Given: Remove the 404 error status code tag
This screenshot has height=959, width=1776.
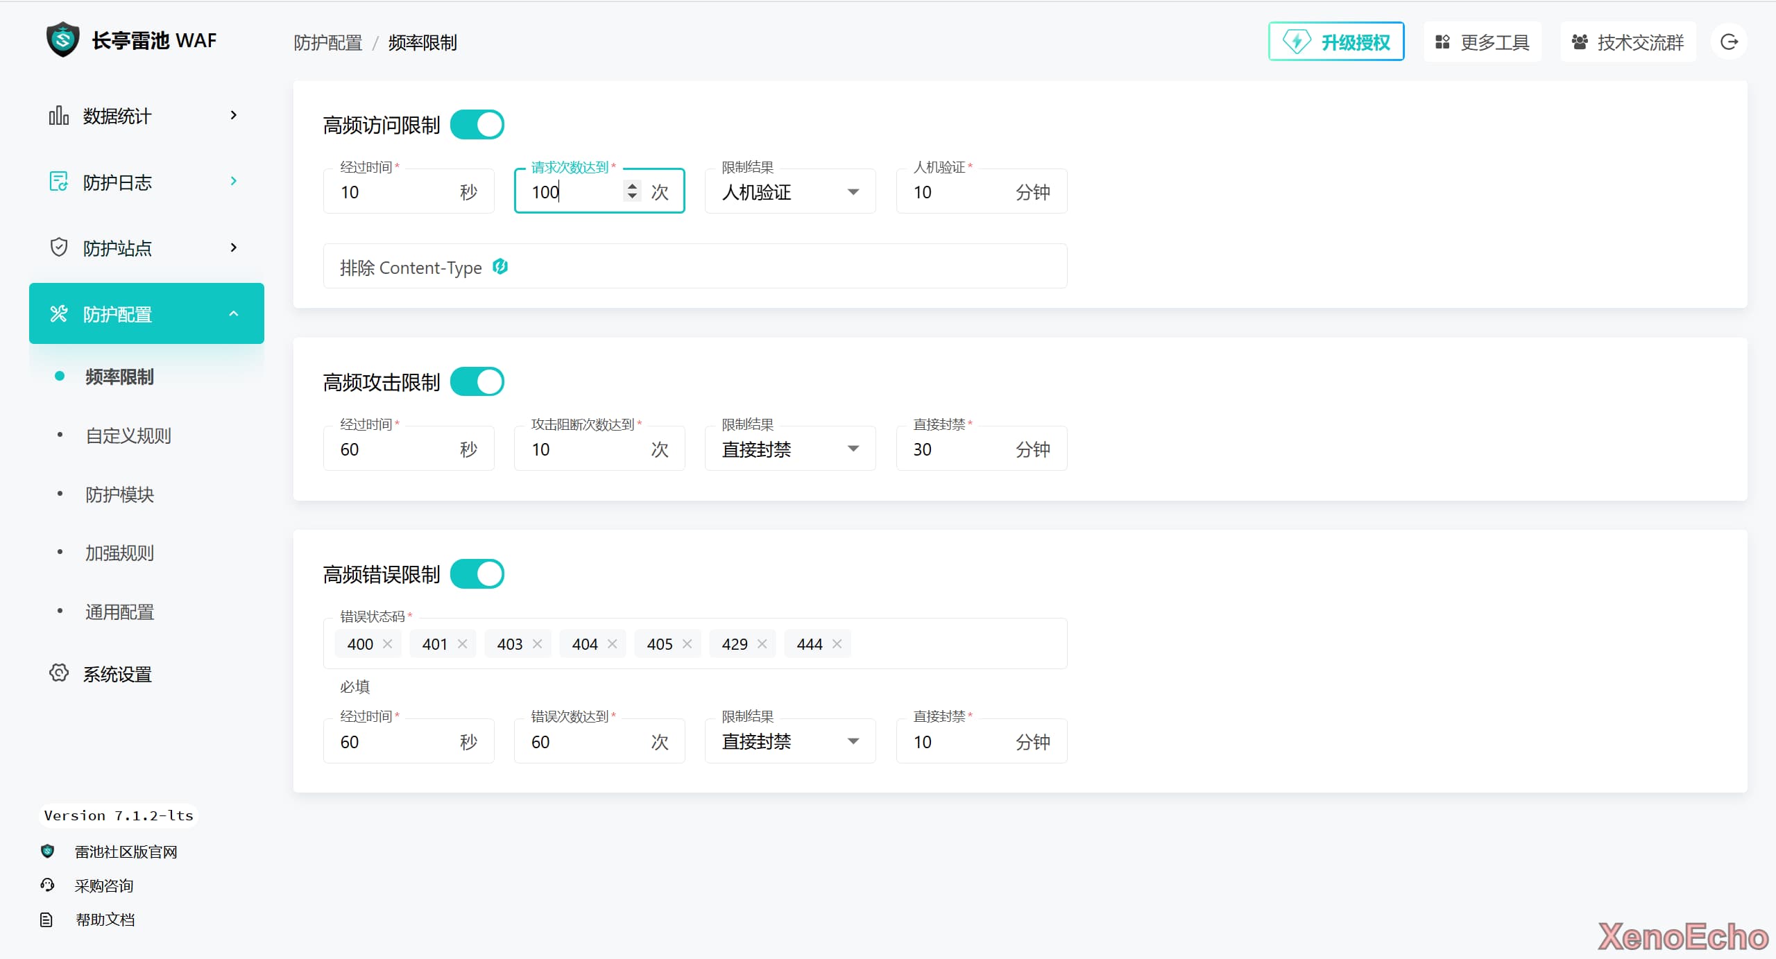Looking at the screenshot, I should pos(612,643).
